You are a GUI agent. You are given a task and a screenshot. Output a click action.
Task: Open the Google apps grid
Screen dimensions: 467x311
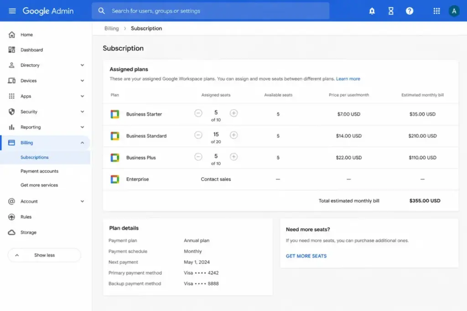click(x=436, y=11)
